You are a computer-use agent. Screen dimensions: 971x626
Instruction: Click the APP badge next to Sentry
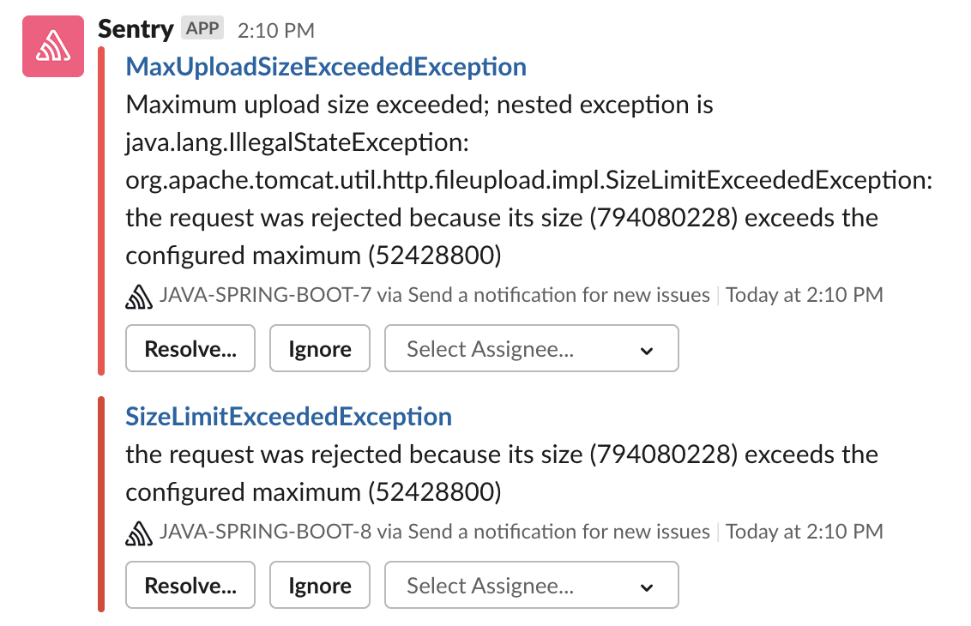[202, 28]
